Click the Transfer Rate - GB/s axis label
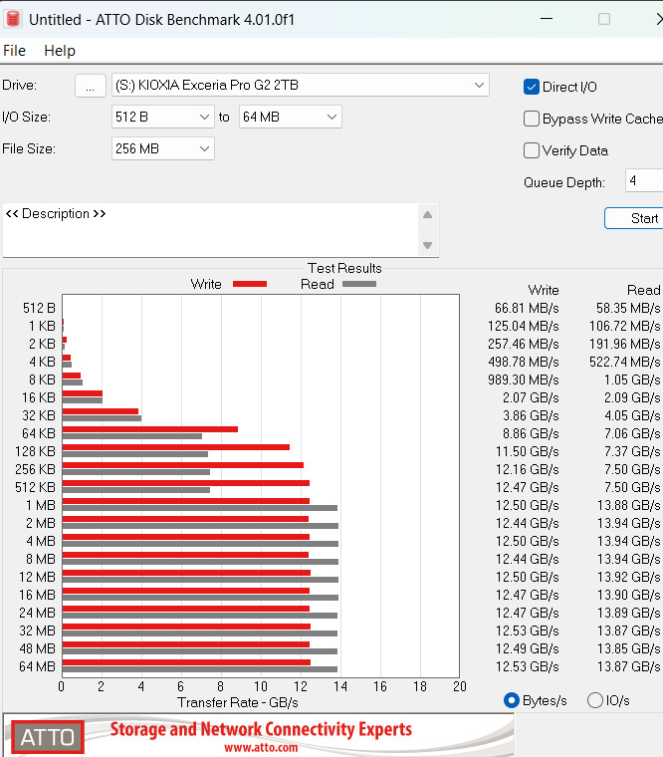Screen dimensions: 663x757 point(237,702)
